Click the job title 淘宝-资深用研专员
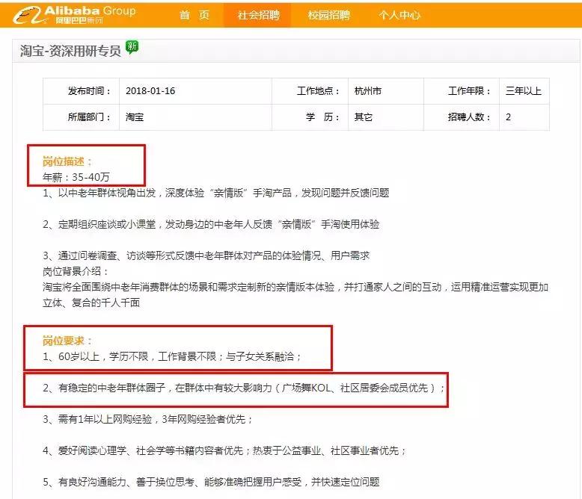 pyautogui.click(x=70, y=51)
